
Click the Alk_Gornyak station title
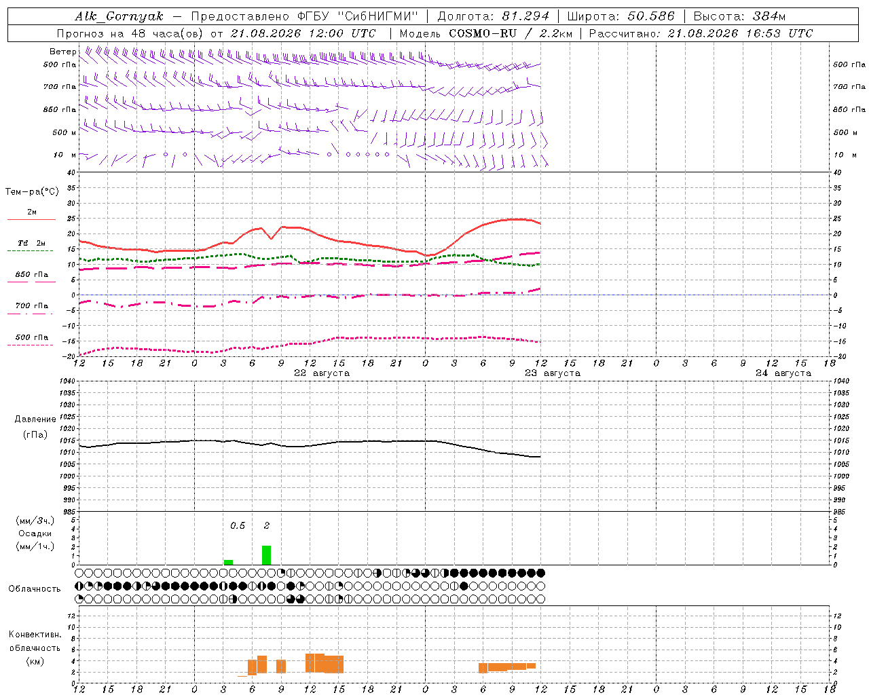119,16
